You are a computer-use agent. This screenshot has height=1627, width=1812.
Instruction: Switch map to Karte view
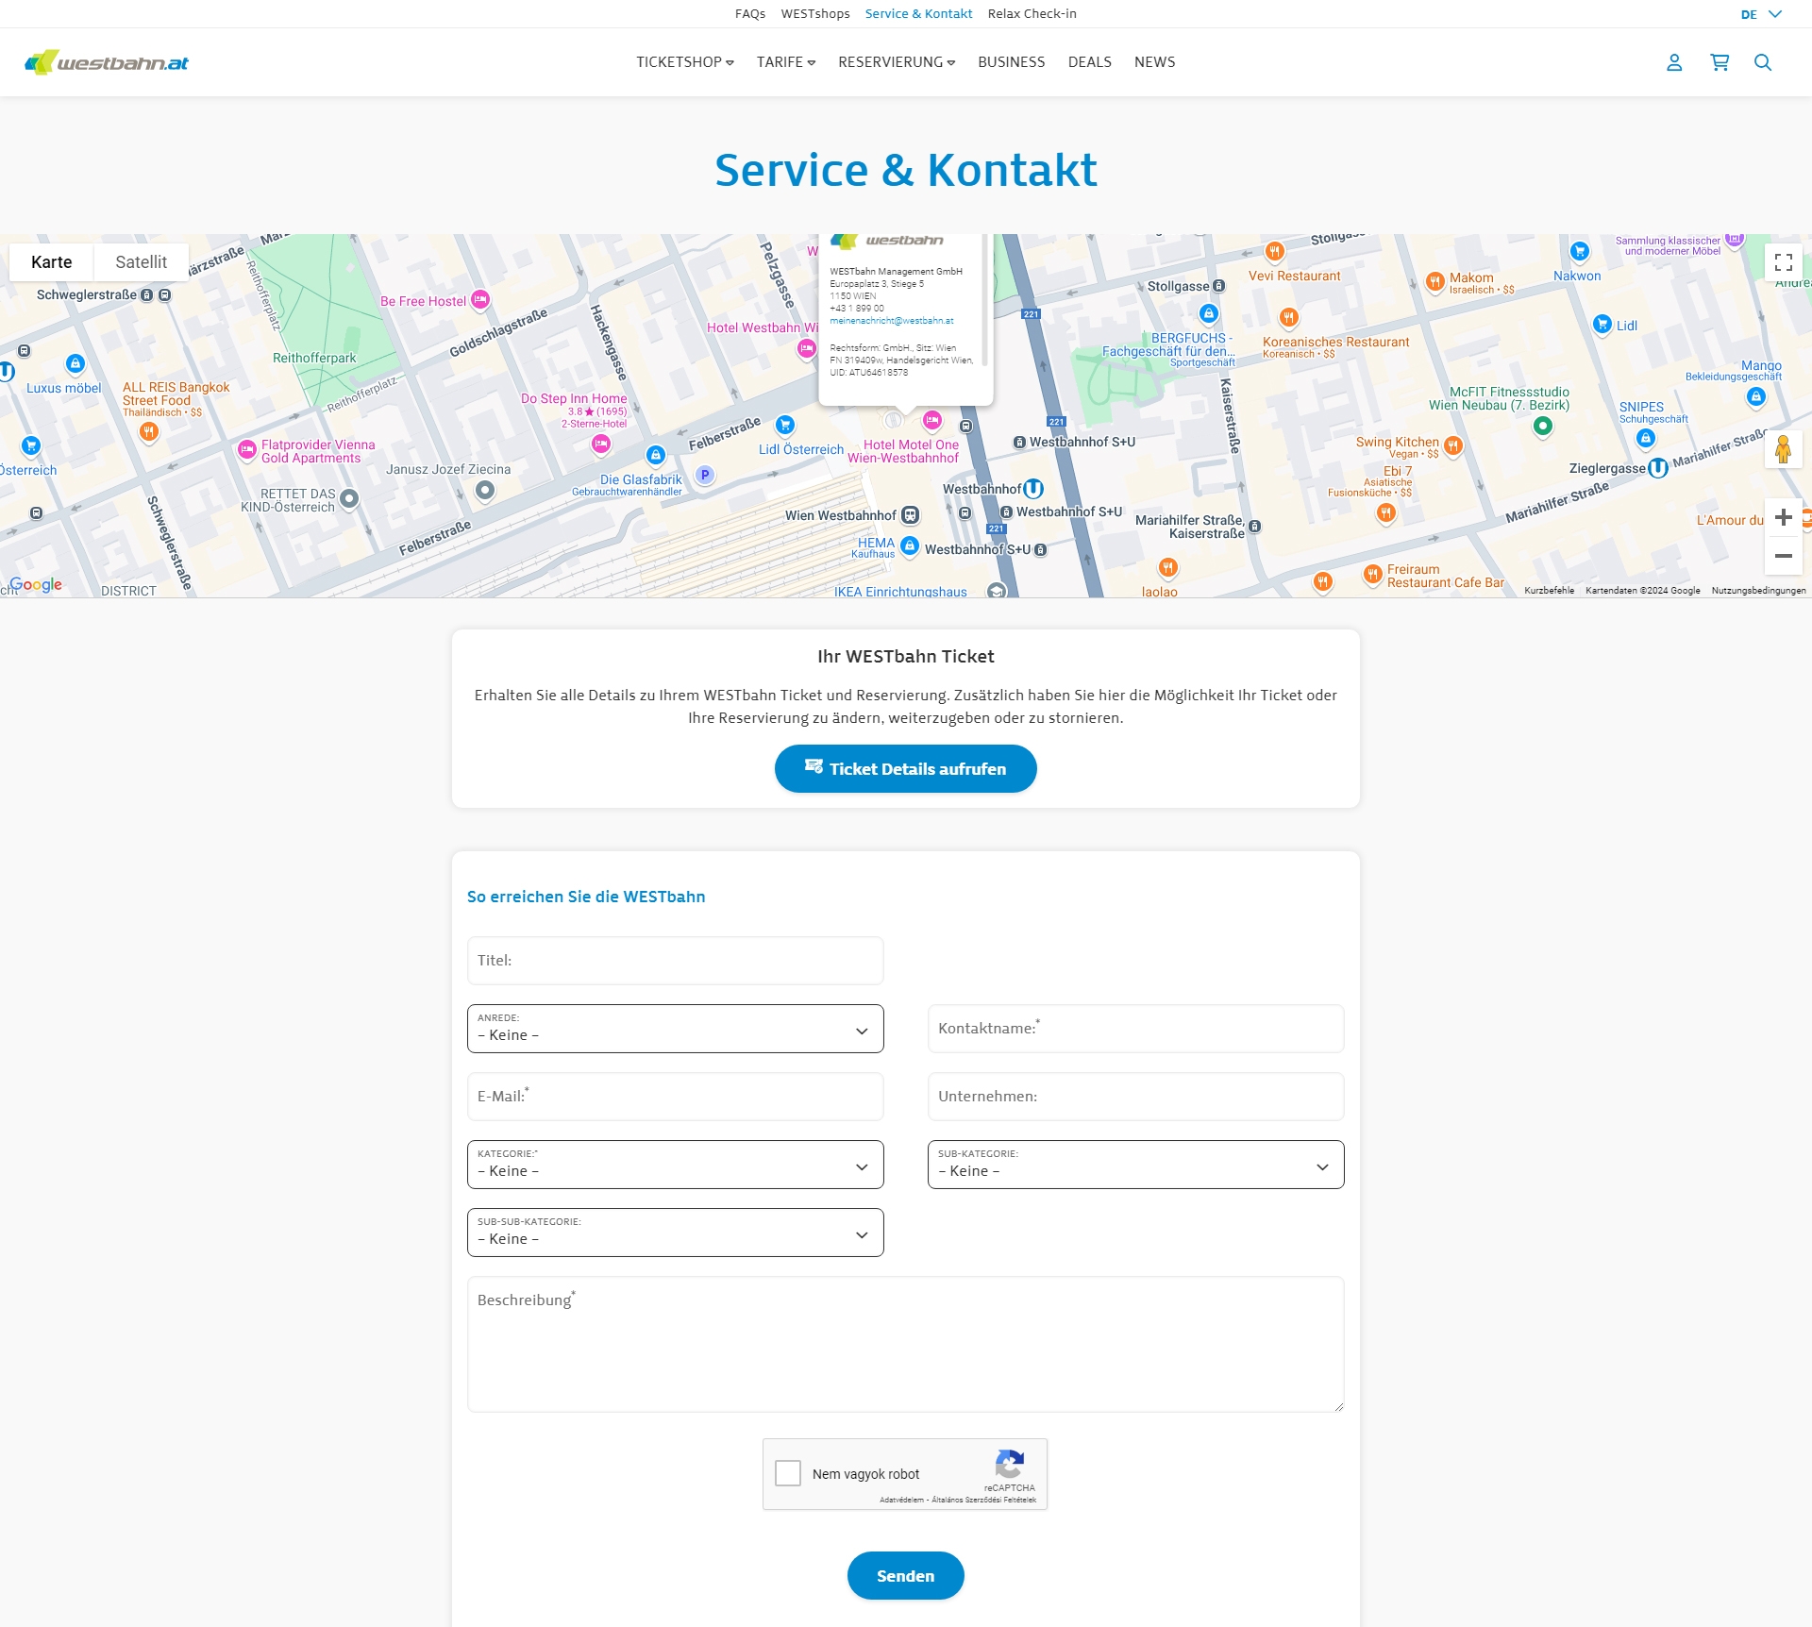[52, 262]
